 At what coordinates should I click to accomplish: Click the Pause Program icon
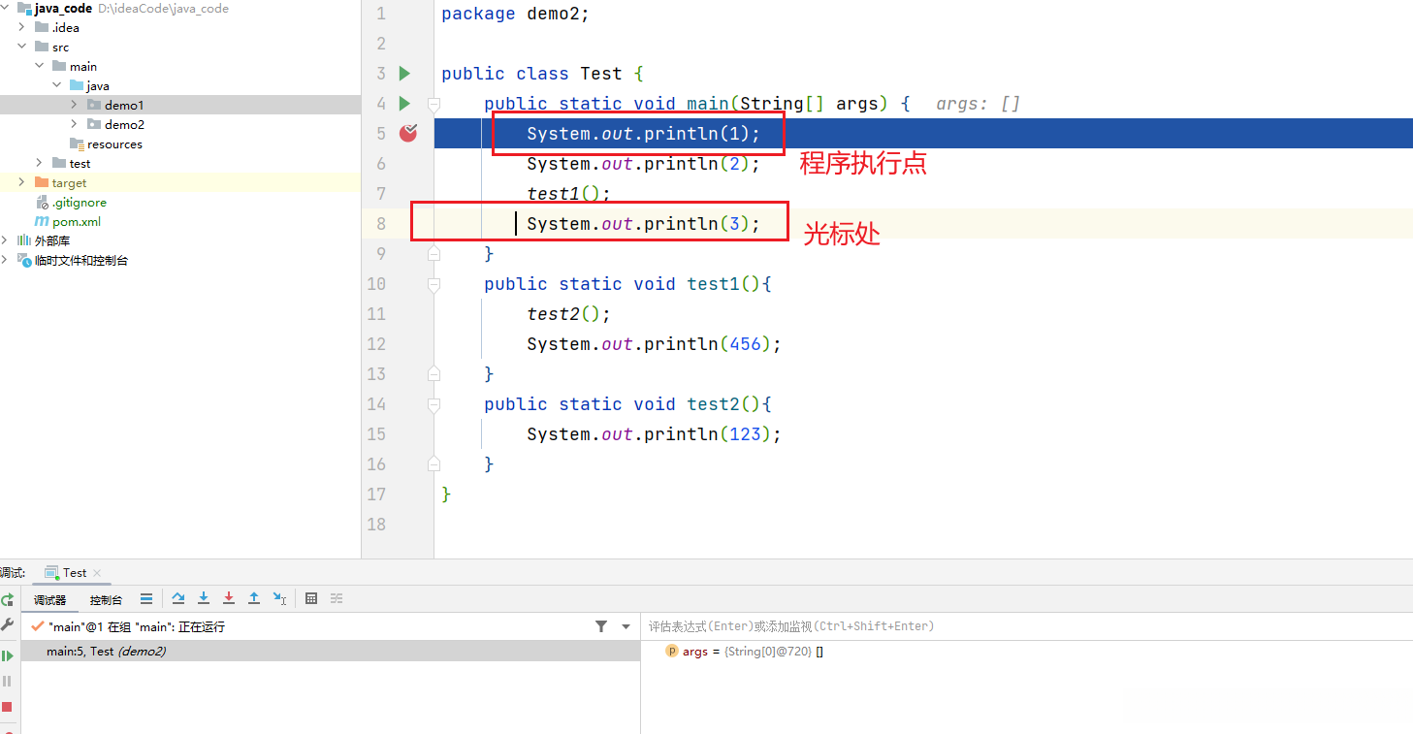[x=7, y=682]
